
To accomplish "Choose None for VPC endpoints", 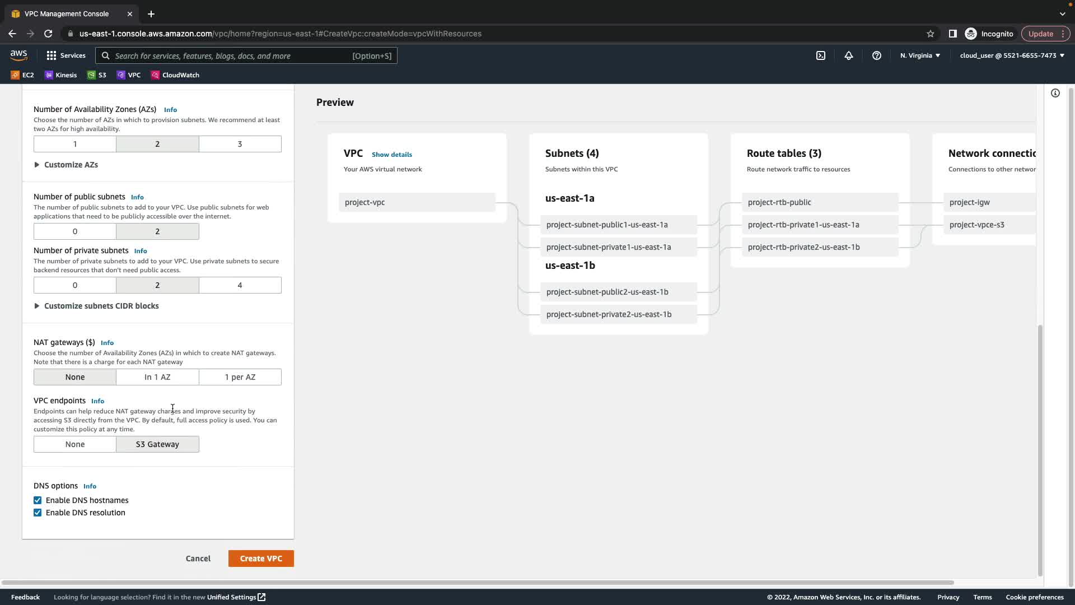I will coord(74,444).
